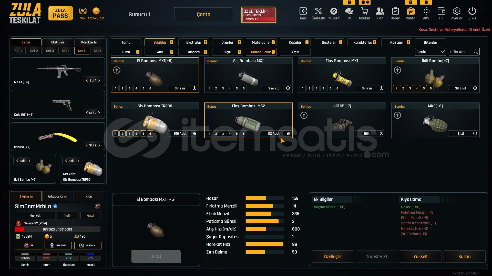Open the Altın/E-pin coin icon
492x276 pixels.
click(96, 11)
